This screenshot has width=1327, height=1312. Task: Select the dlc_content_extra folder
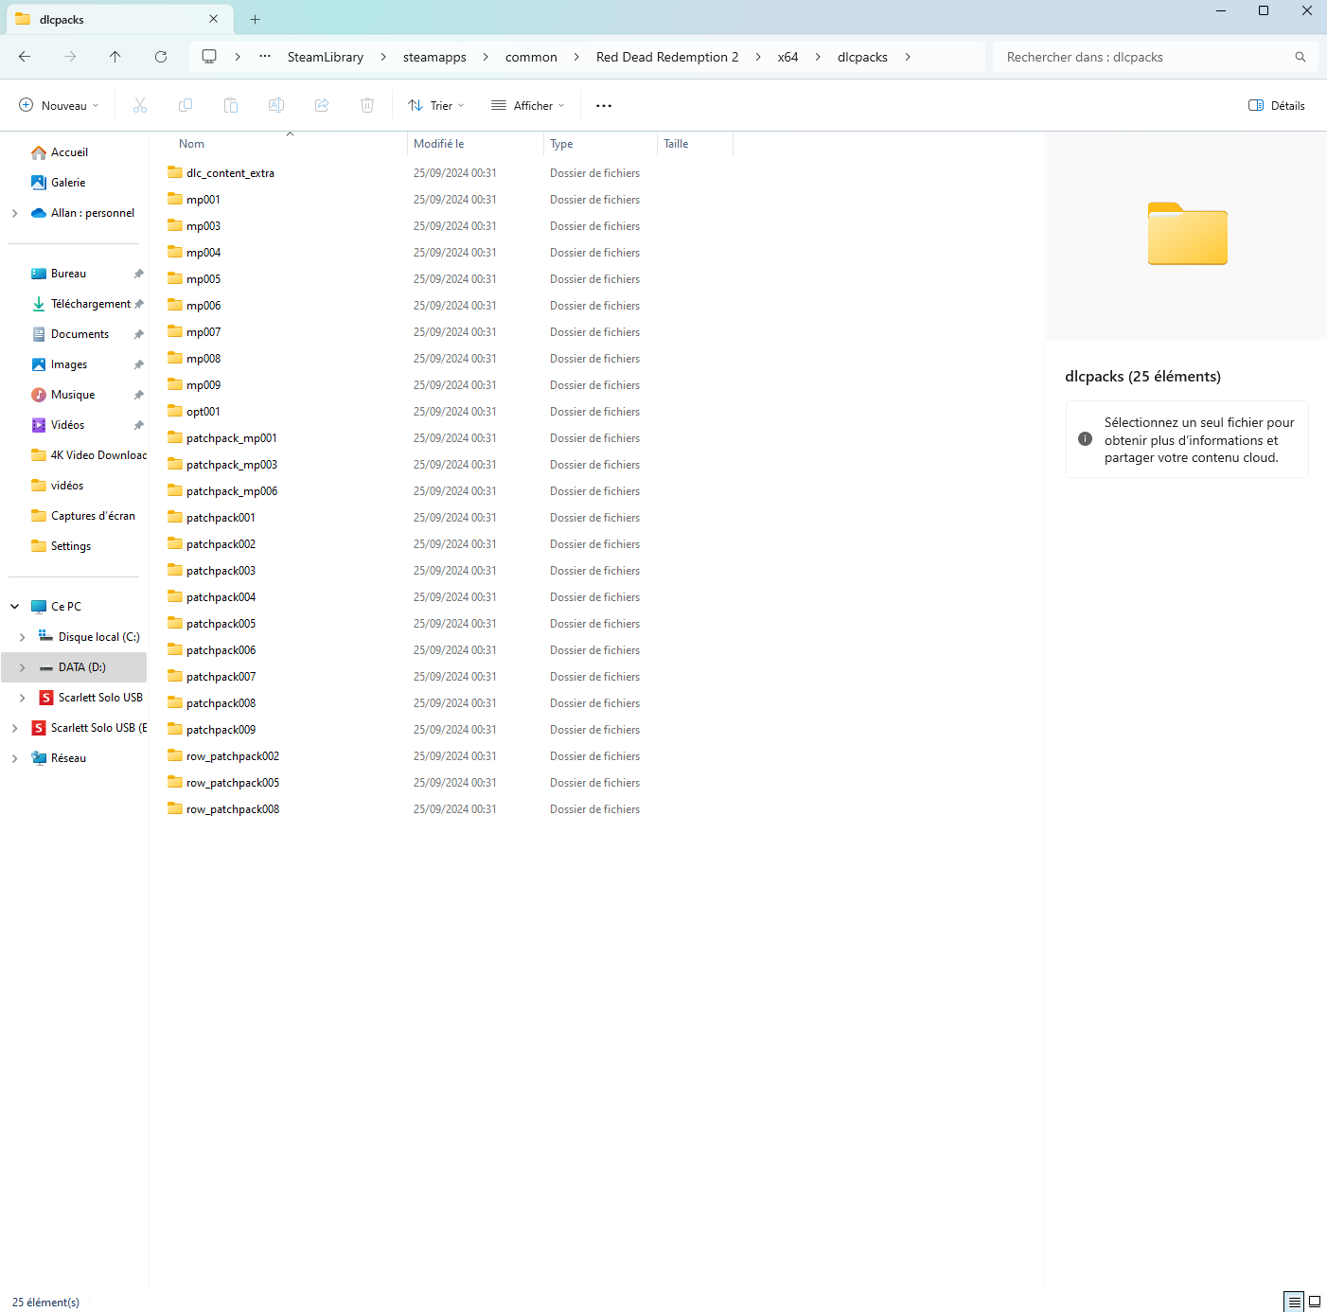pyautogui.click(x=230, y=173)
